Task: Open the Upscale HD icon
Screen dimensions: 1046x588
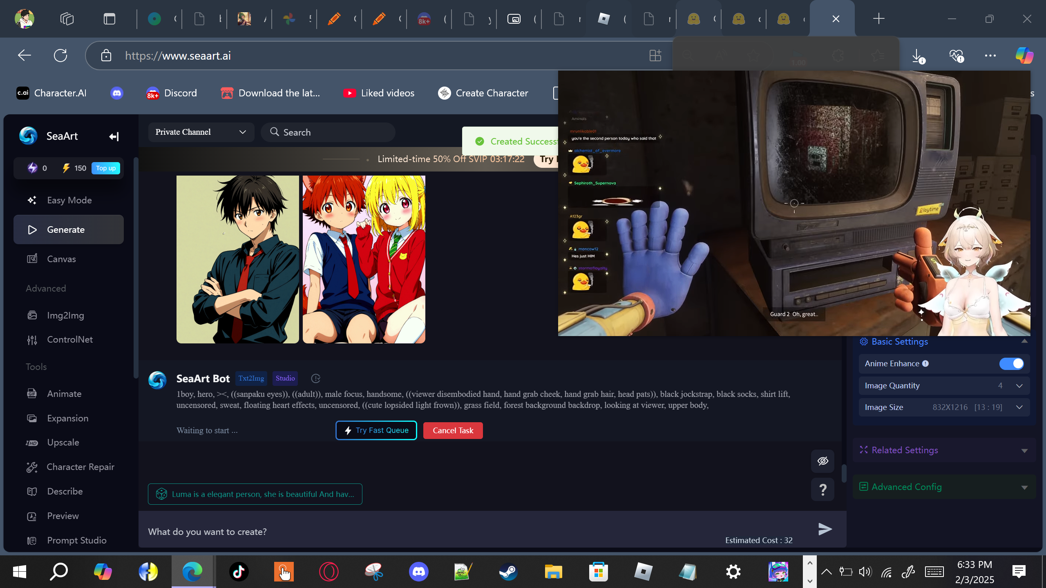Action: pos(32,443)
